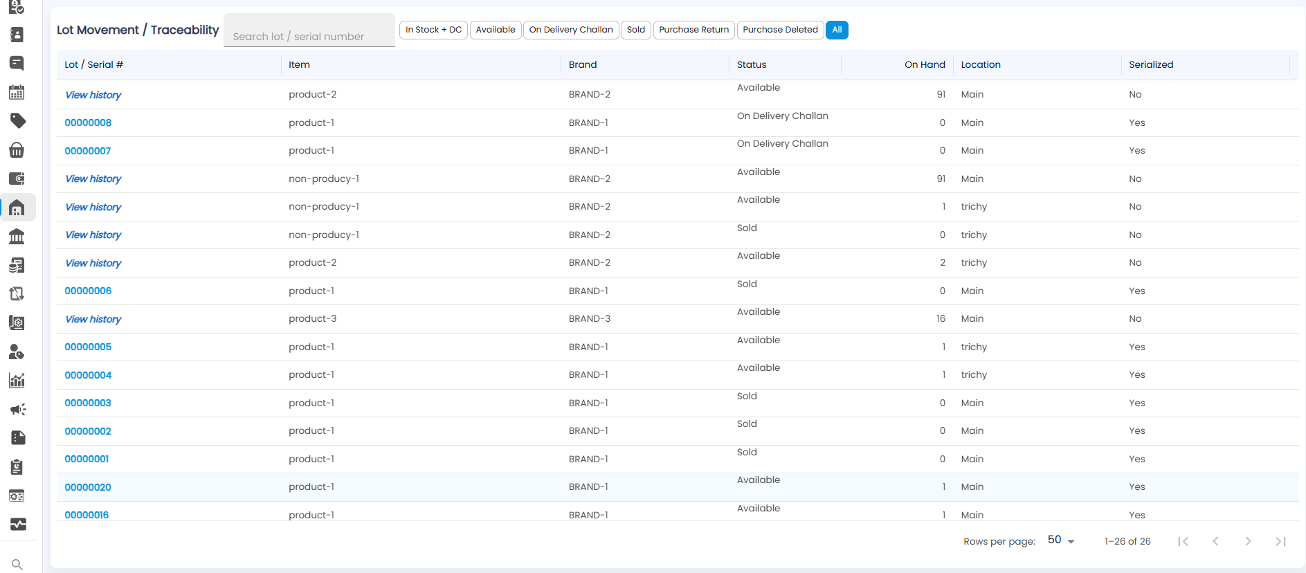Open the person with tag sidebar icon

[17, 352]
